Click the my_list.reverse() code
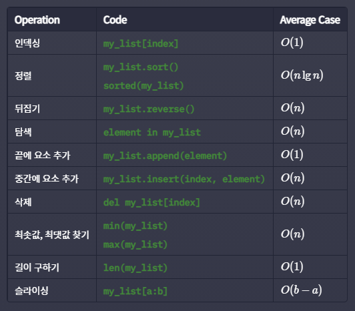The height and width of the screenshot is (311, 355). 149,109
